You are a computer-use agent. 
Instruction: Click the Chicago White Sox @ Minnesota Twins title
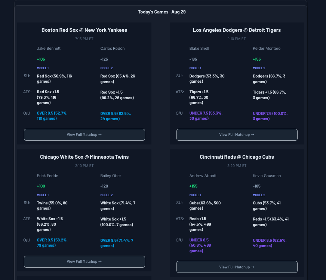click(84, 157)
